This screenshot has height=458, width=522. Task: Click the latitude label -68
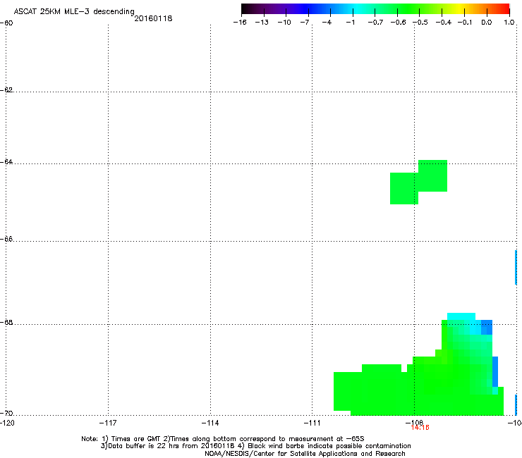coord(6,322)
